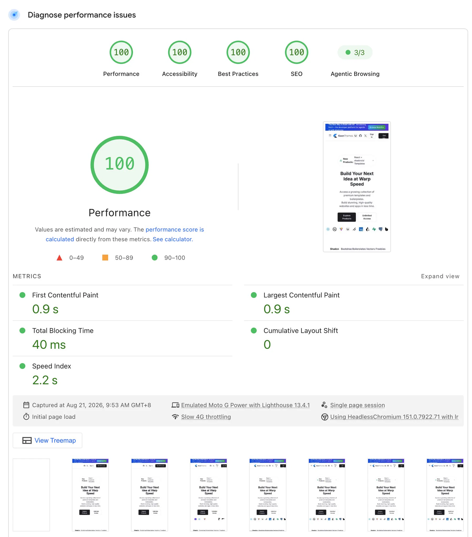The image size is (472, 537).
Task: Click the red triangle 0–49 legend icon
Action: point(60,257)
